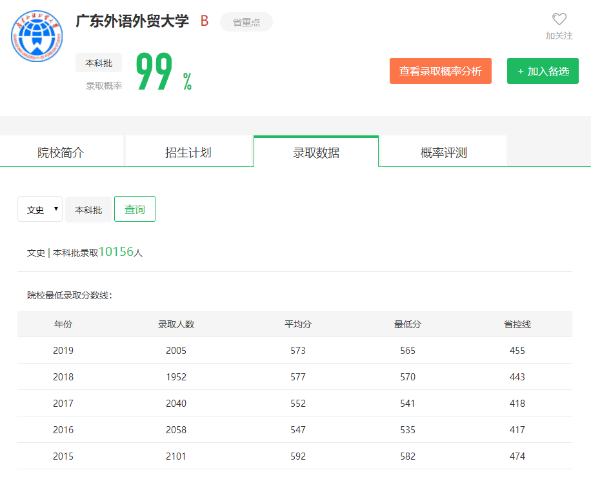
Task: Click the 录取概率 label
Action: pyautogui.click(x=104, y=86)
